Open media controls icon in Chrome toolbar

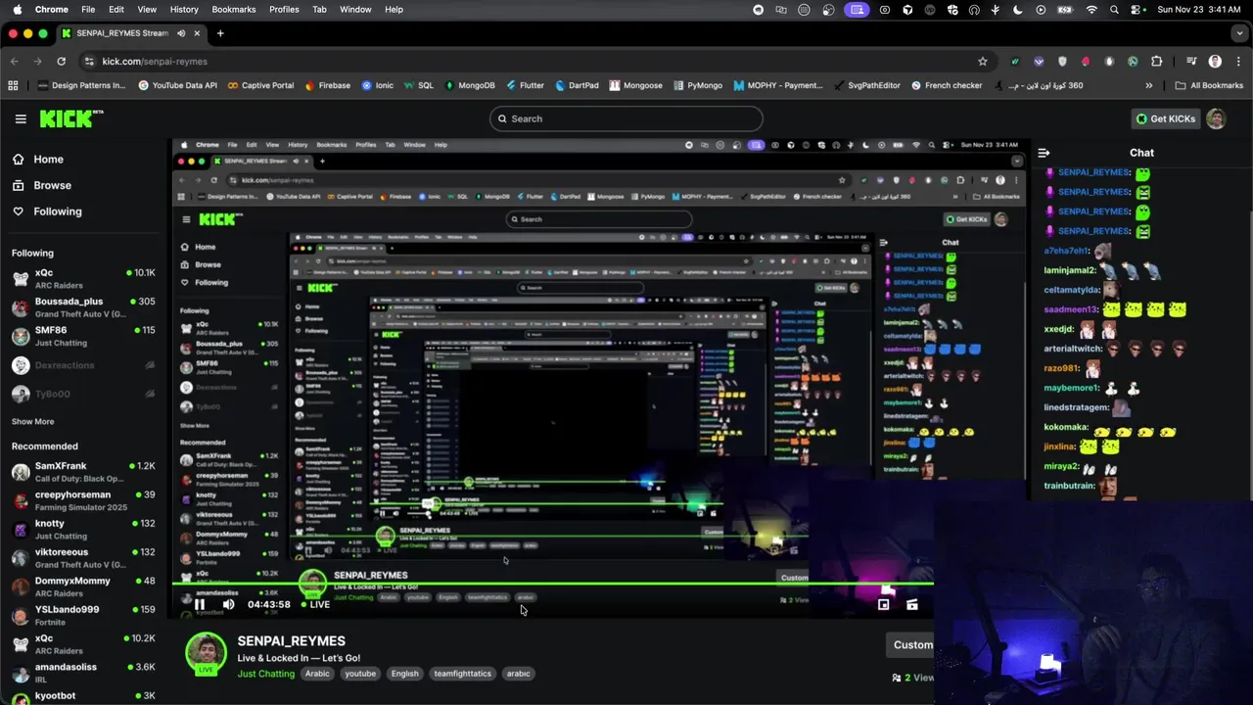1191,61
